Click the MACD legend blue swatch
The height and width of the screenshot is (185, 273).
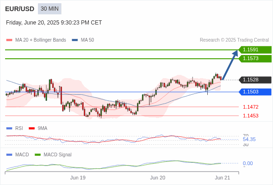(x=9, y=155)
